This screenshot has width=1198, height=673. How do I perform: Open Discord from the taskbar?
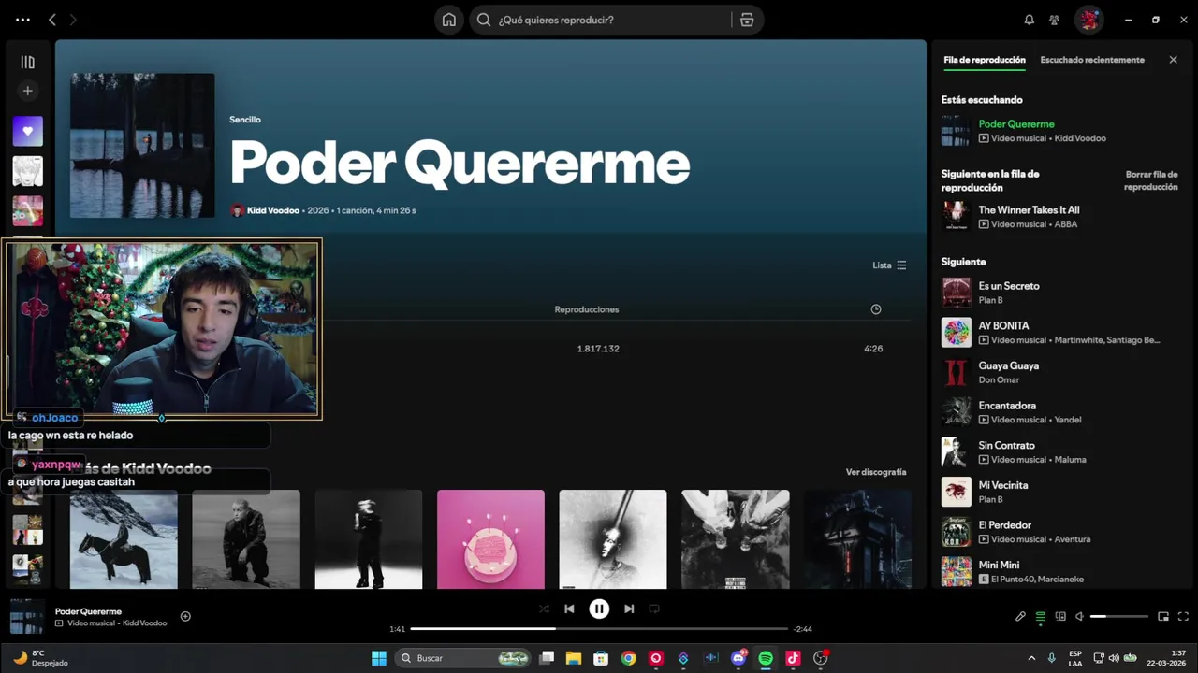click(x=738, y=658)
